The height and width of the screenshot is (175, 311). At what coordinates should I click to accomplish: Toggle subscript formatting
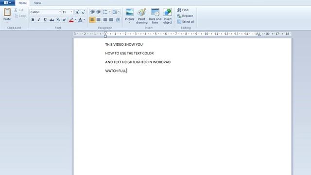(x=58, y=20)
